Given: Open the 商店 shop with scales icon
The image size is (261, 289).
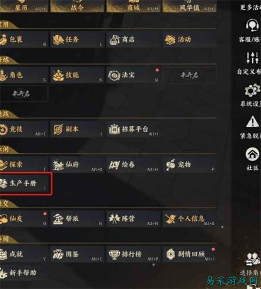Looking at the screenshot, I should point(134,39).
